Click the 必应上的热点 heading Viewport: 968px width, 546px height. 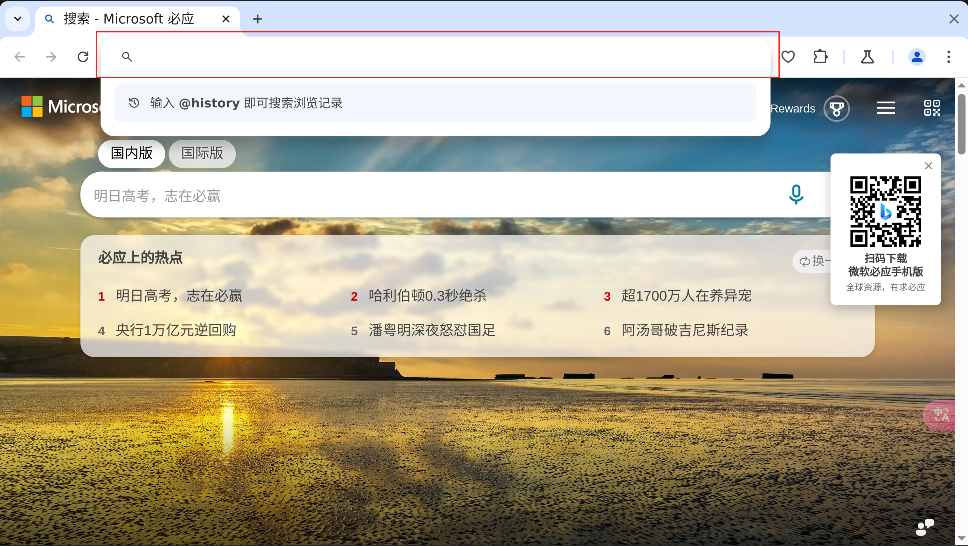[141, 258]
